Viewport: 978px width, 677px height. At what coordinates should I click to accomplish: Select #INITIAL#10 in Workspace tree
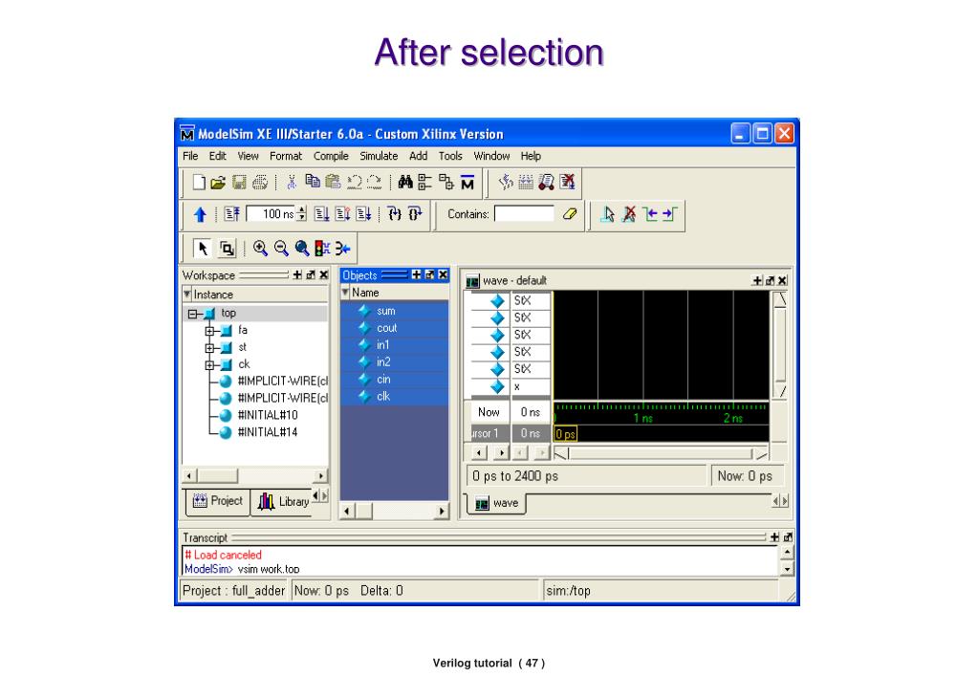coord(268,415)
